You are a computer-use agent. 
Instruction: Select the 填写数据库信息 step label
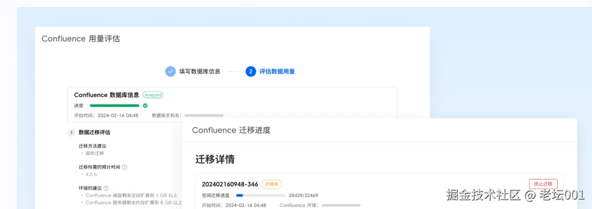coord(200,71)
